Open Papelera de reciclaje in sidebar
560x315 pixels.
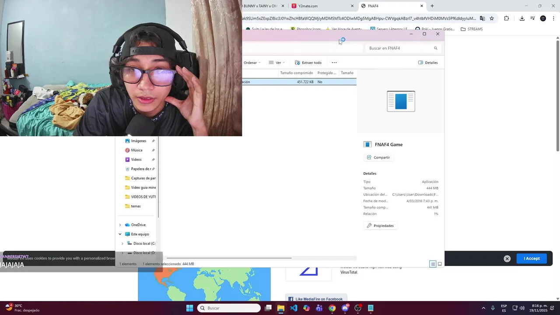[140, 169]
